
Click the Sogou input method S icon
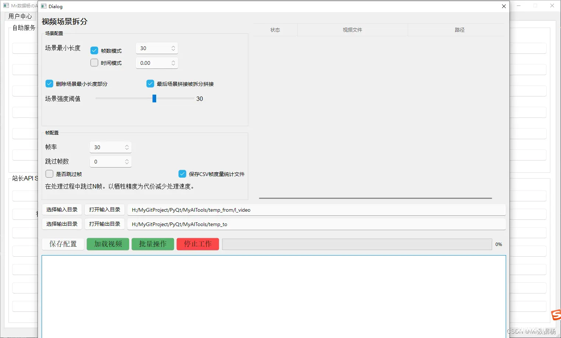pos(556,315)
